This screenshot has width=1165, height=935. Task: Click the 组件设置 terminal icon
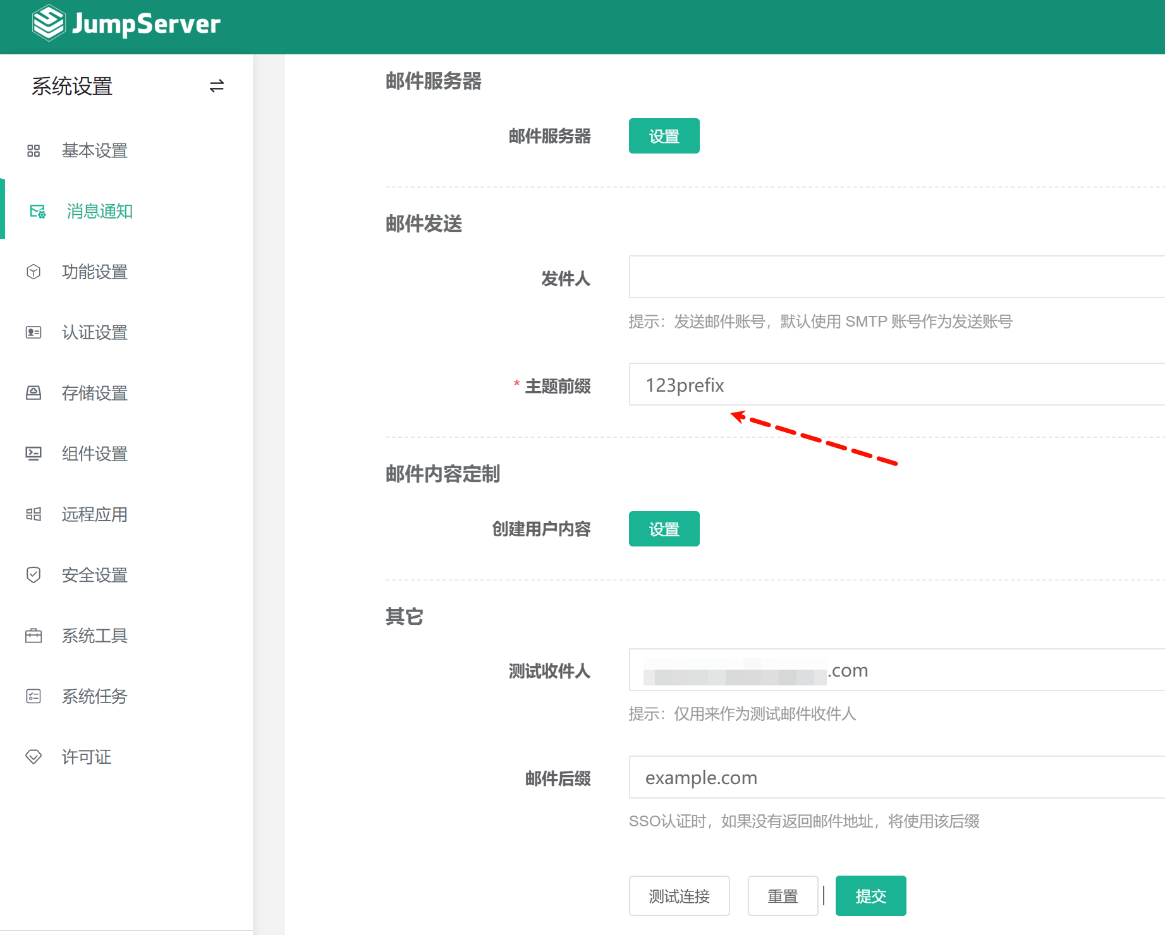point(34,454)
